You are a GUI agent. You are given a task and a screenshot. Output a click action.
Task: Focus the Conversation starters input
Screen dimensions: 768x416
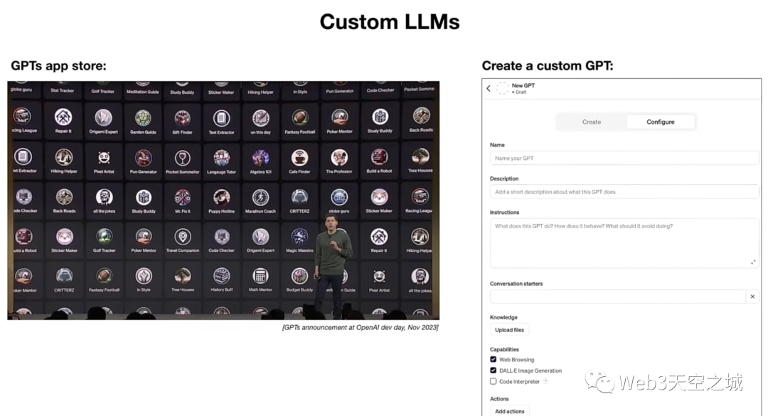pyautogui.click(x=618, y=297)
